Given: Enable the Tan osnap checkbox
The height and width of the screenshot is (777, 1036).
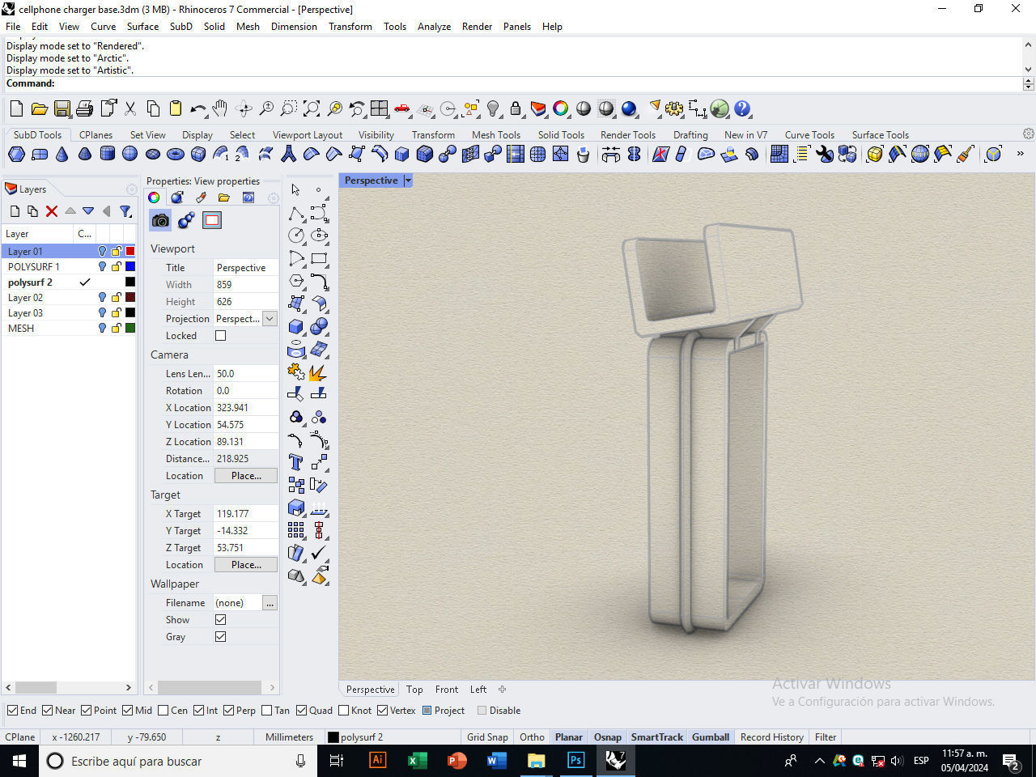Looking at the screenshot, I should coord(267,711).
